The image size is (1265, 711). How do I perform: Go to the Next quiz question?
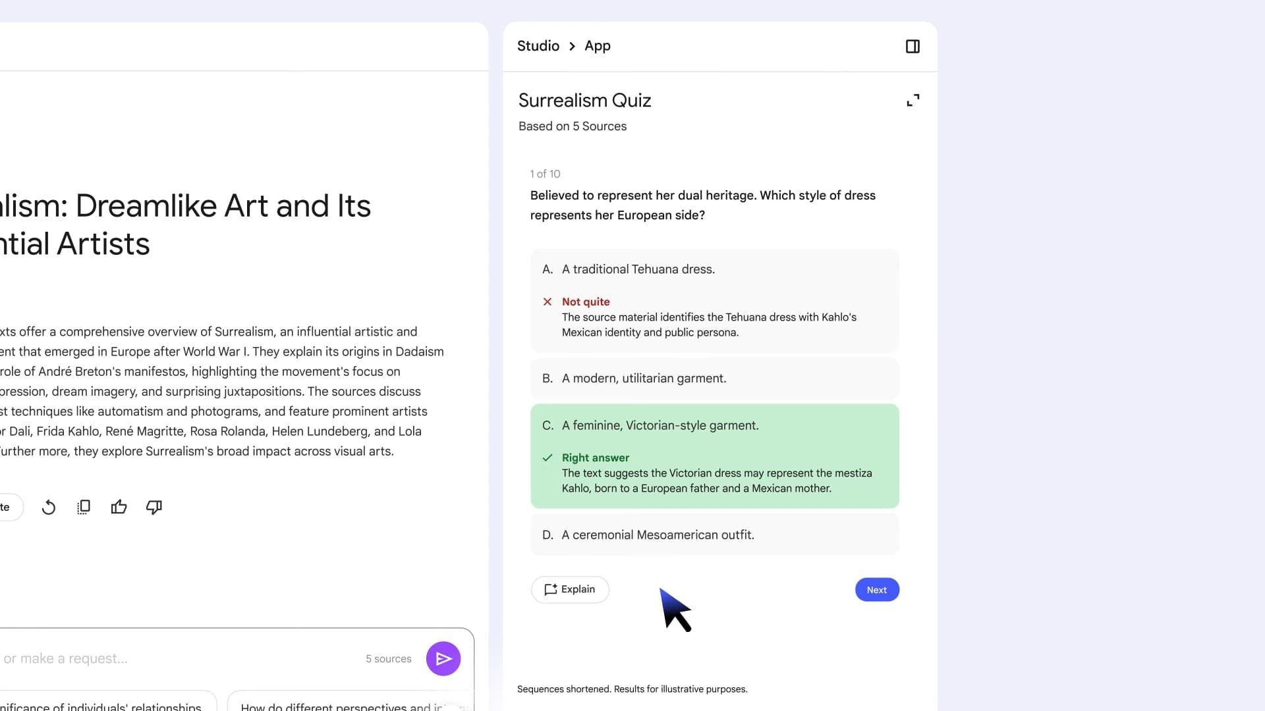point(877,590)
